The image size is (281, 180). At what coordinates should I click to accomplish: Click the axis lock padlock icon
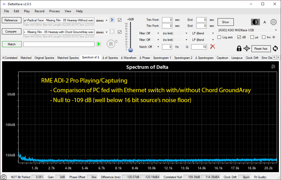click(239, 48)
